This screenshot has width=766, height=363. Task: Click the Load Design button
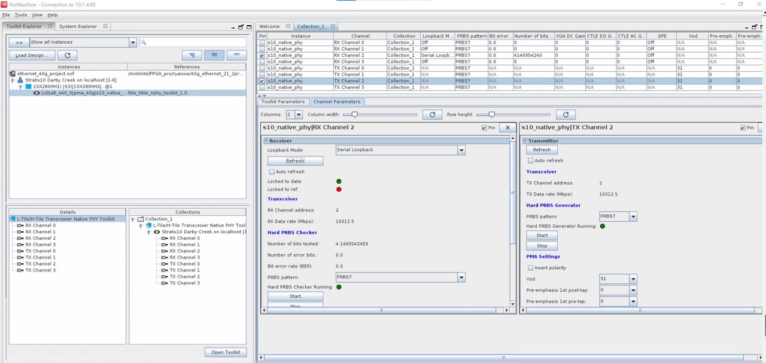click(x=32, y=55)
